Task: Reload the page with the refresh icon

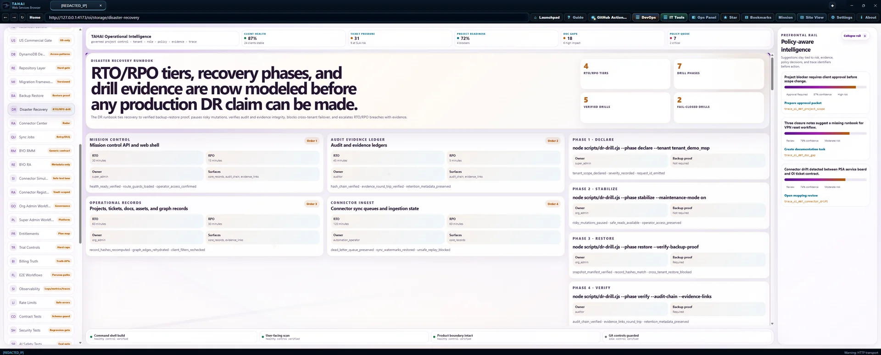Action: [x=22, y=17]
